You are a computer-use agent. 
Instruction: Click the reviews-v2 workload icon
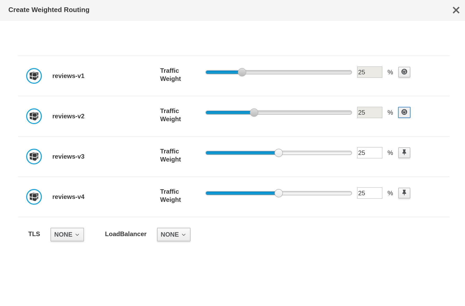click(34, 116)
